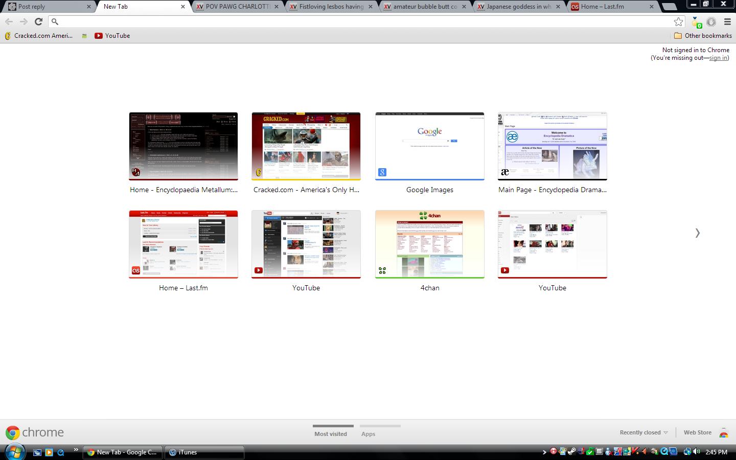Click the unlabeled green bookmark icon
The height and width of the screenshot is (460, 736).
(x=84, y=36)
